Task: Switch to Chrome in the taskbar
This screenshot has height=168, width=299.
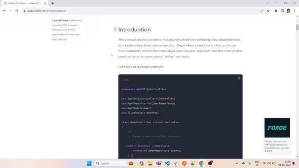Action: pyautogui.click(x=201, y=163)
